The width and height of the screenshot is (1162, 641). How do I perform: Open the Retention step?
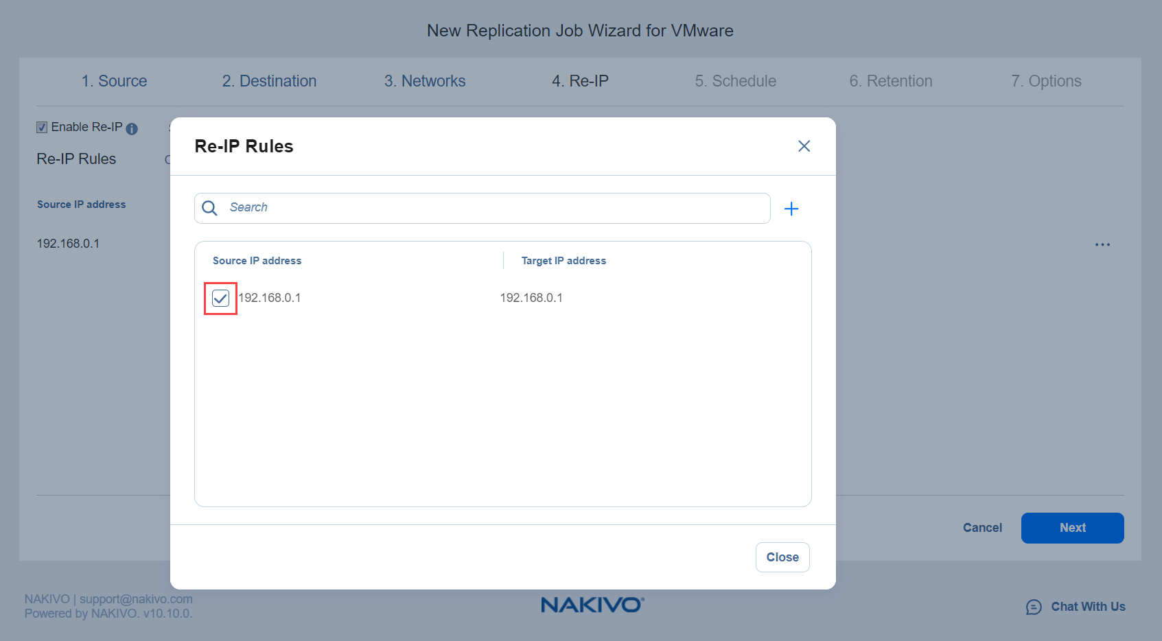tap(890, 81)
